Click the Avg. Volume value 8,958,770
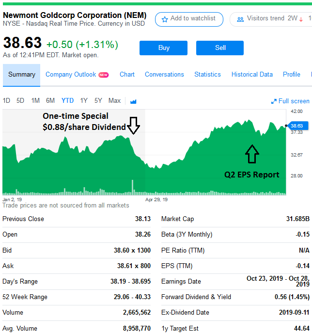The height and width of the screenshot is (335, 312). [137, 328]
